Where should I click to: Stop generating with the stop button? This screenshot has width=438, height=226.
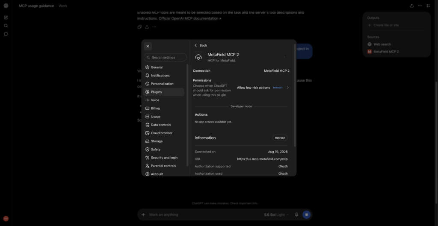point(306,214)
